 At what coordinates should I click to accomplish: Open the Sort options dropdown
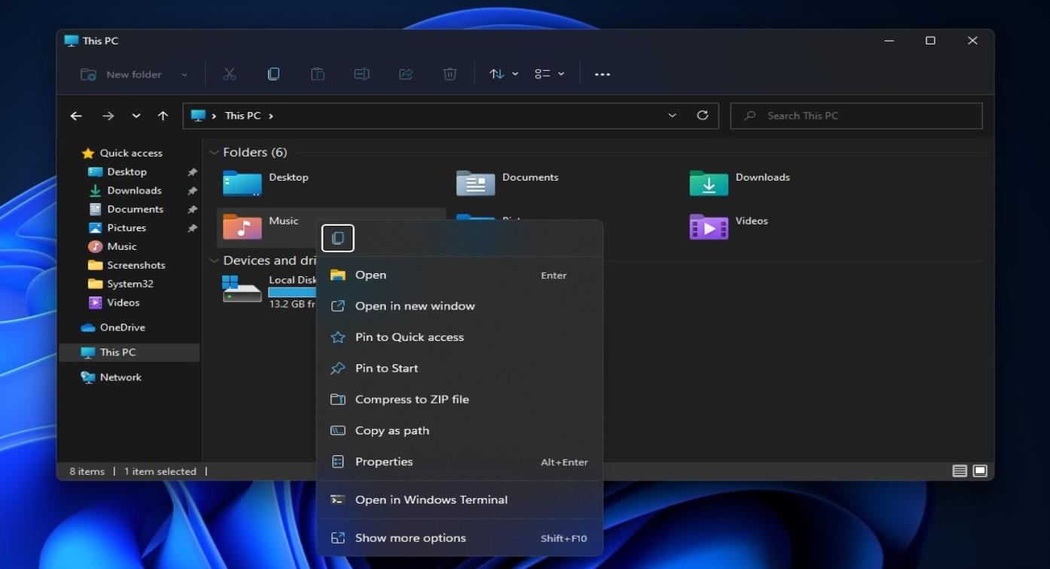tap(504, 74)
